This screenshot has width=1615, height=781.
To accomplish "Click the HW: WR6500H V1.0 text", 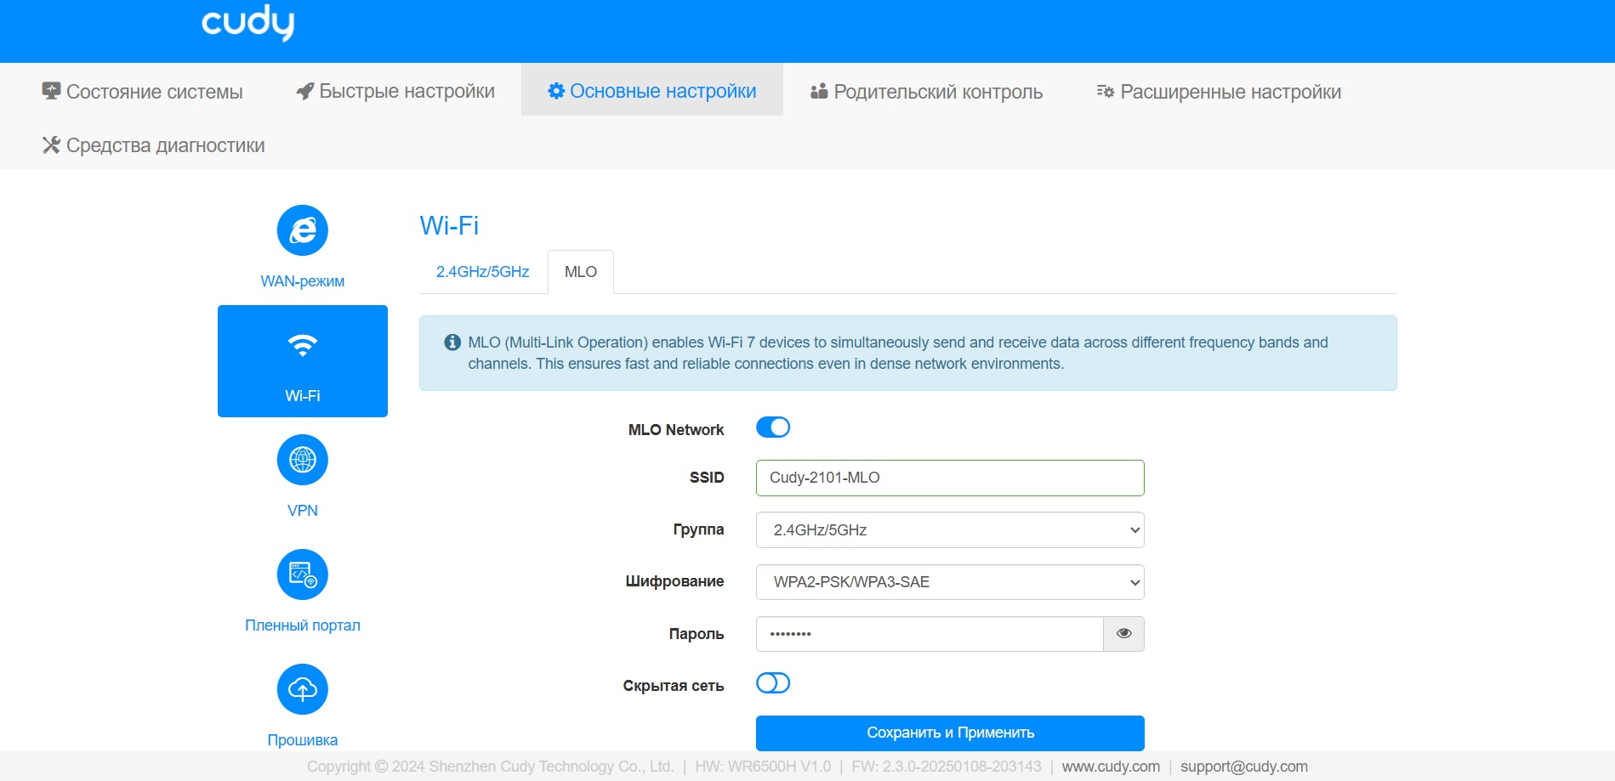I will point(763,767).
